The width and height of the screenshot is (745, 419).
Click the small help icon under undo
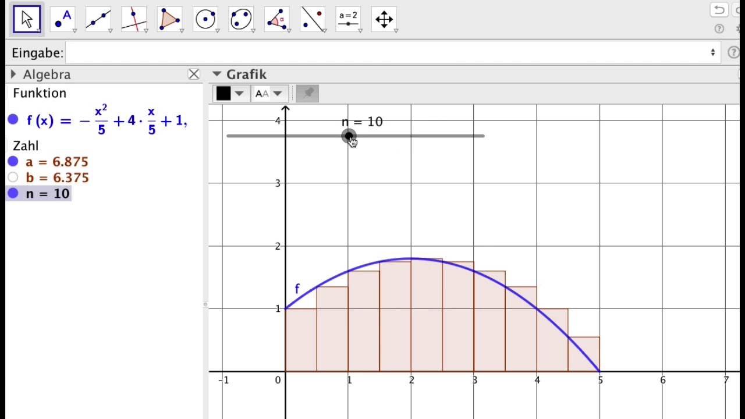[719, 29]
